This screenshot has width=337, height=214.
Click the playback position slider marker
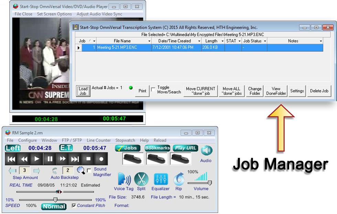click(x=59, y=192)
